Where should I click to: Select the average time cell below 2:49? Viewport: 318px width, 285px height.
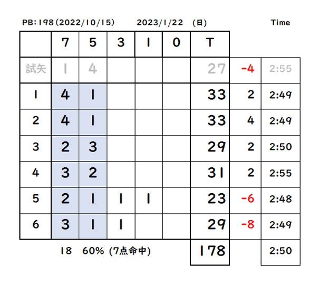281,252
